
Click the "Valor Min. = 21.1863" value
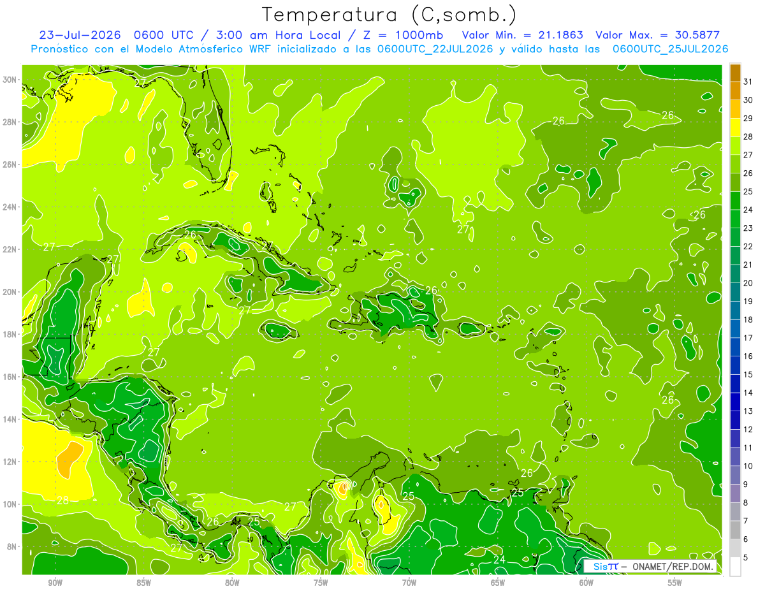pyautogui.click(x=522, y=35)
